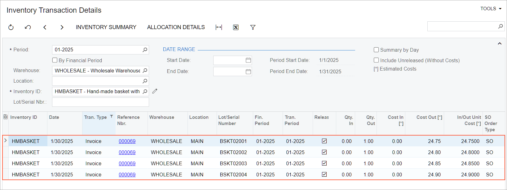The width and height of the screenshot is (507, 190).
Task: Click the Lot/Serial Nbr. input field
Action: point(100,102)
